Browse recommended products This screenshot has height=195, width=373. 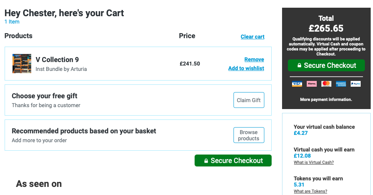[x=249, y=135]
